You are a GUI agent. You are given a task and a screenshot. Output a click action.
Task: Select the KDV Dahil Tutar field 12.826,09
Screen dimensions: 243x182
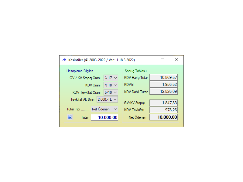[163, 91]
